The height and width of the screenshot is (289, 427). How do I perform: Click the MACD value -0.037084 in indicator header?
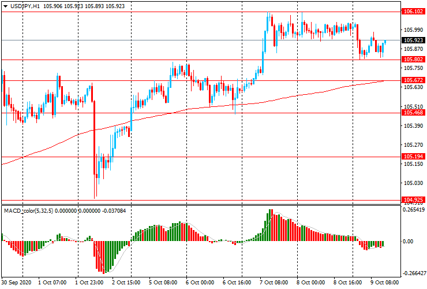pyautogui.click(x=114, y=210)
